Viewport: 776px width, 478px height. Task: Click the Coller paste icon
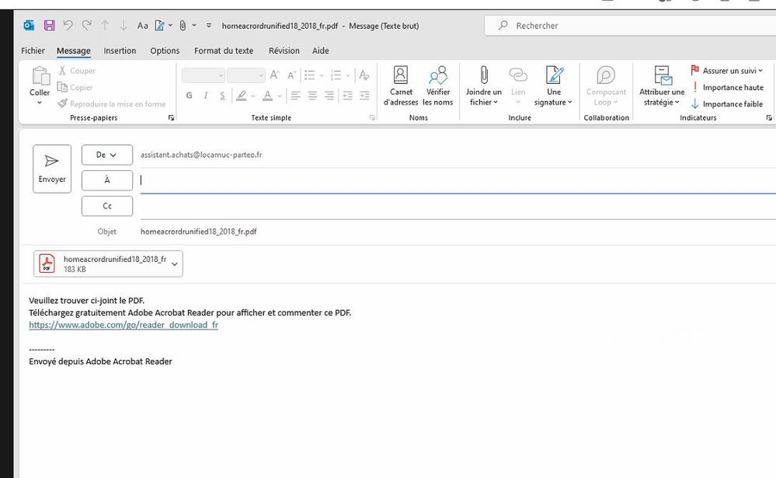(40, 76)
